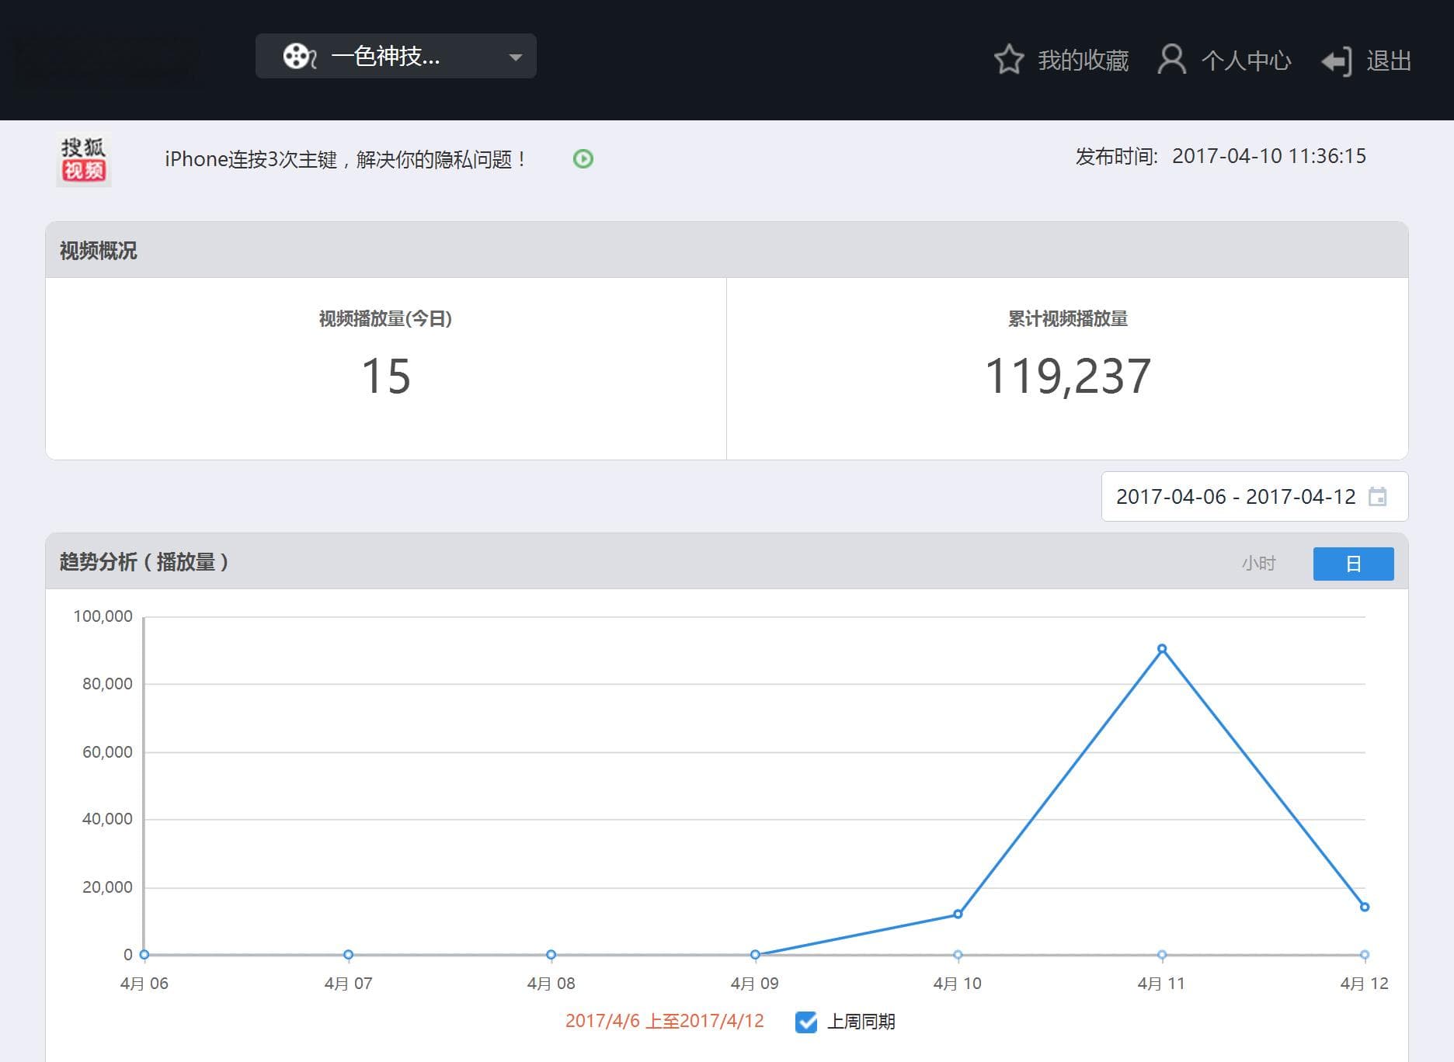The image size is (1454, 1062).
Task: Click the 60,000 y-axis label
Action: (107, 752)
